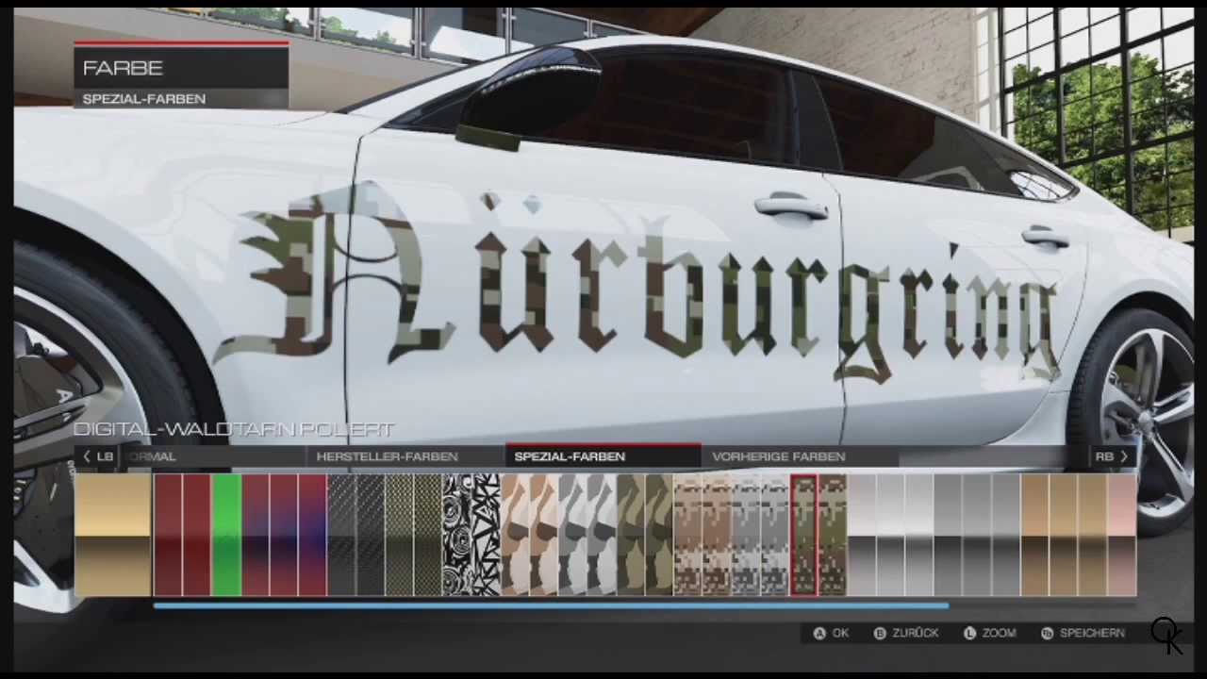Select the Spezial-Farben tab
1207x679 pixels.
(x=603, y=456)
